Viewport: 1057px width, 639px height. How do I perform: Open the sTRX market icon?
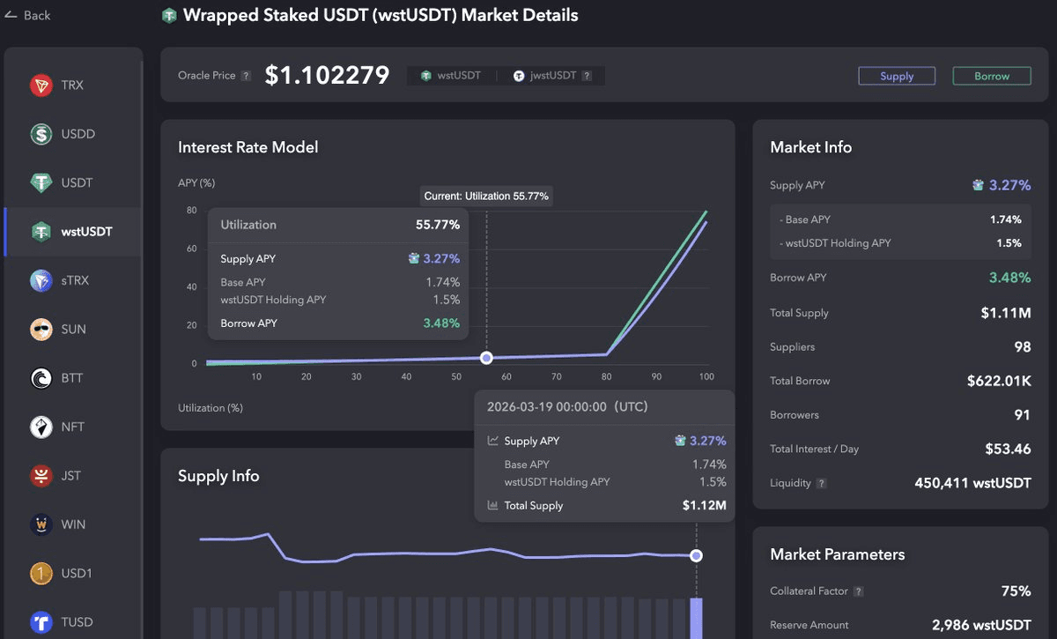click(41, 280)
